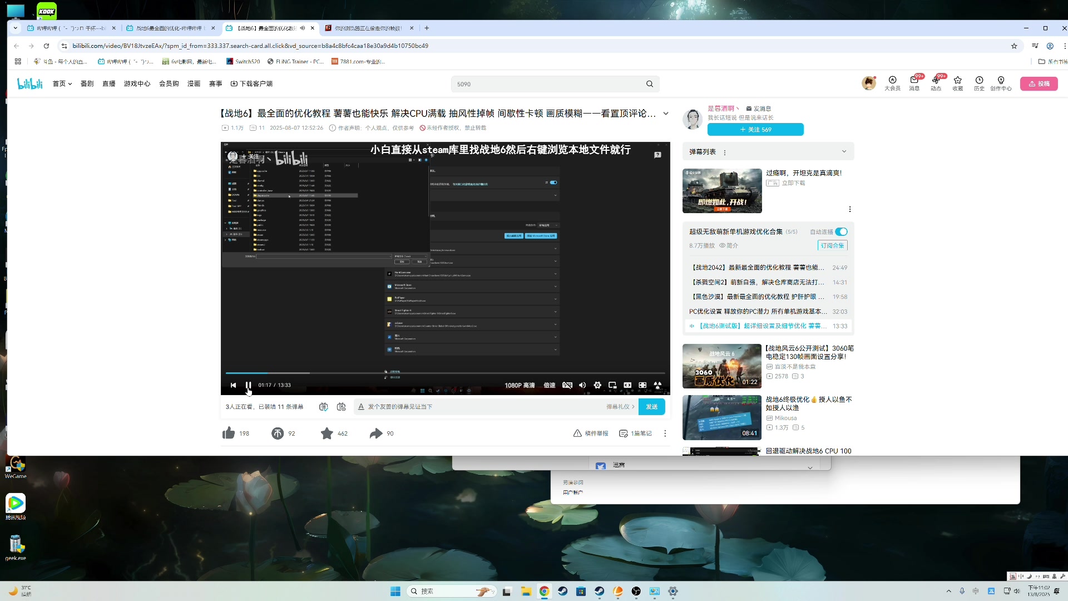The width and height of the screenshot is (1068, 601).
Task: Enable picture-in-picture mode icon
Action: pos(612,385)
